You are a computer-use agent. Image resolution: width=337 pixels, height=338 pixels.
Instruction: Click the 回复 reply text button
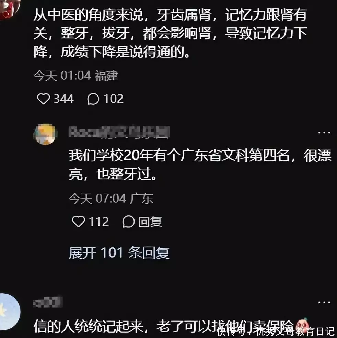(x=150, y=222)
